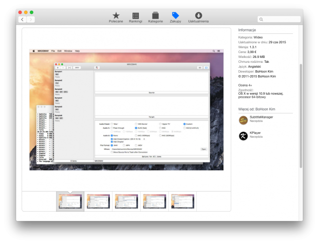Go back with the left chevron button

pos(23,20)
